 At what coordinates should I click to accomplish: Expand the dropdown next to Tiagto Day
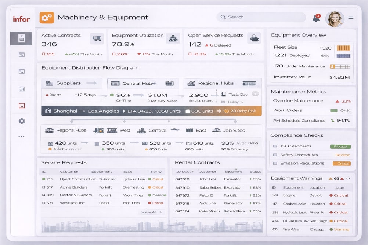255,94
